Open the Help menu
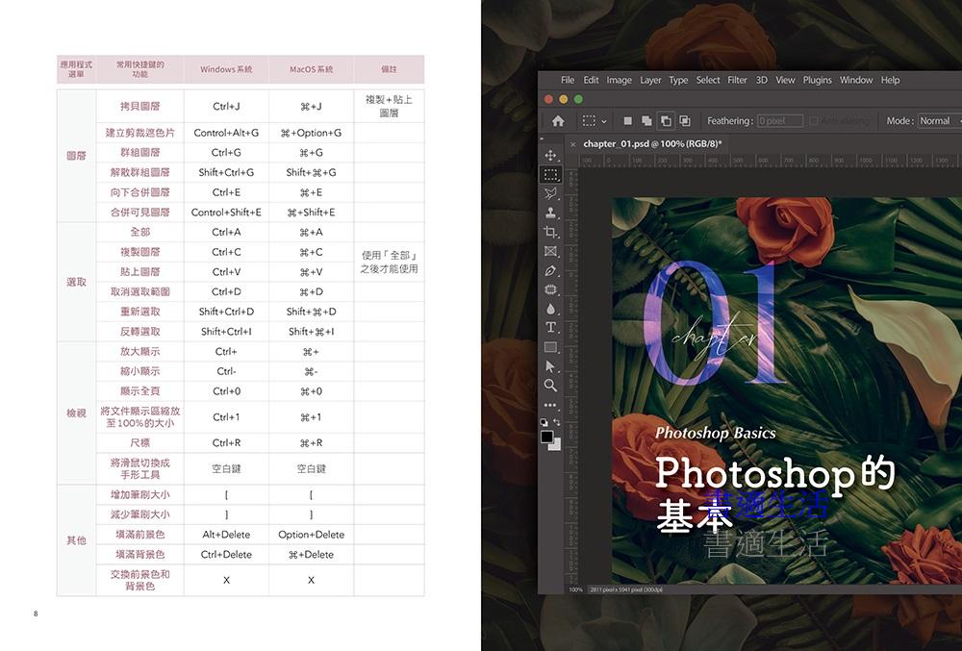Image resolution: width=962 pixels, height=651 pixels. (x=890, y=80)
